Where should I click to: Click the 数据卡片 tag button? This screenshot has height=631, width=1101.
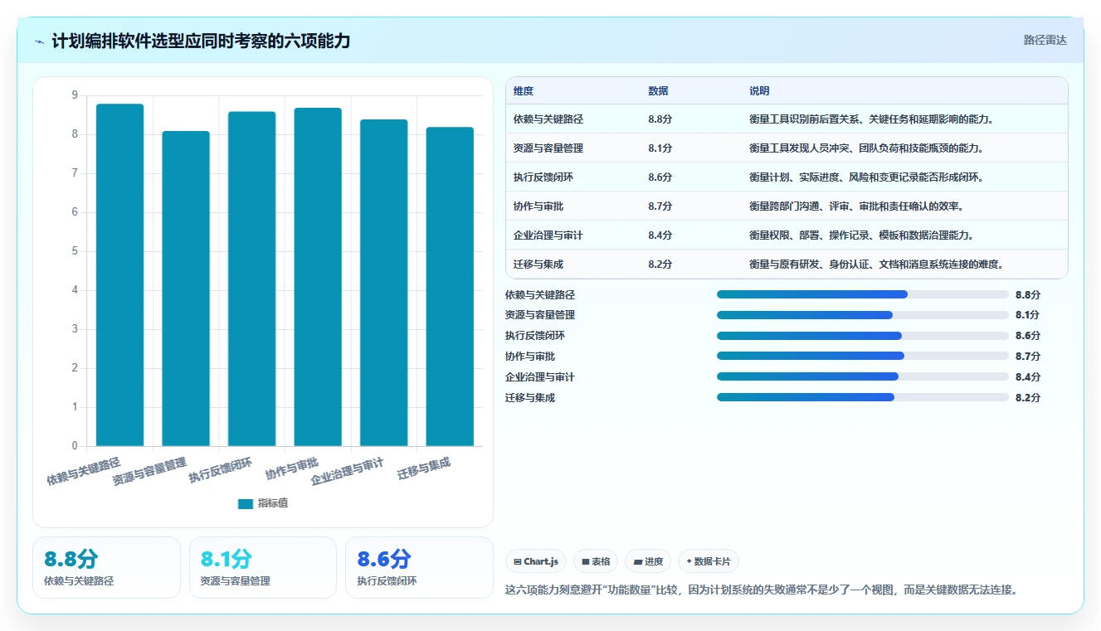pos(709,561)
